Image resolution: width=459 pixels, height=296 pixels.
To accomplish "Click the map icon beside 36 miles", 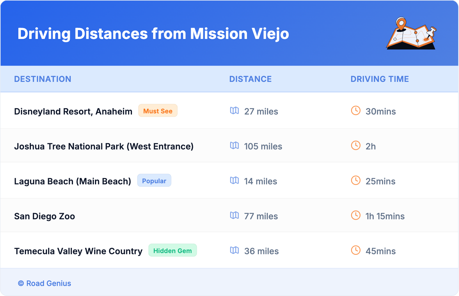I will tap(234, 250).
